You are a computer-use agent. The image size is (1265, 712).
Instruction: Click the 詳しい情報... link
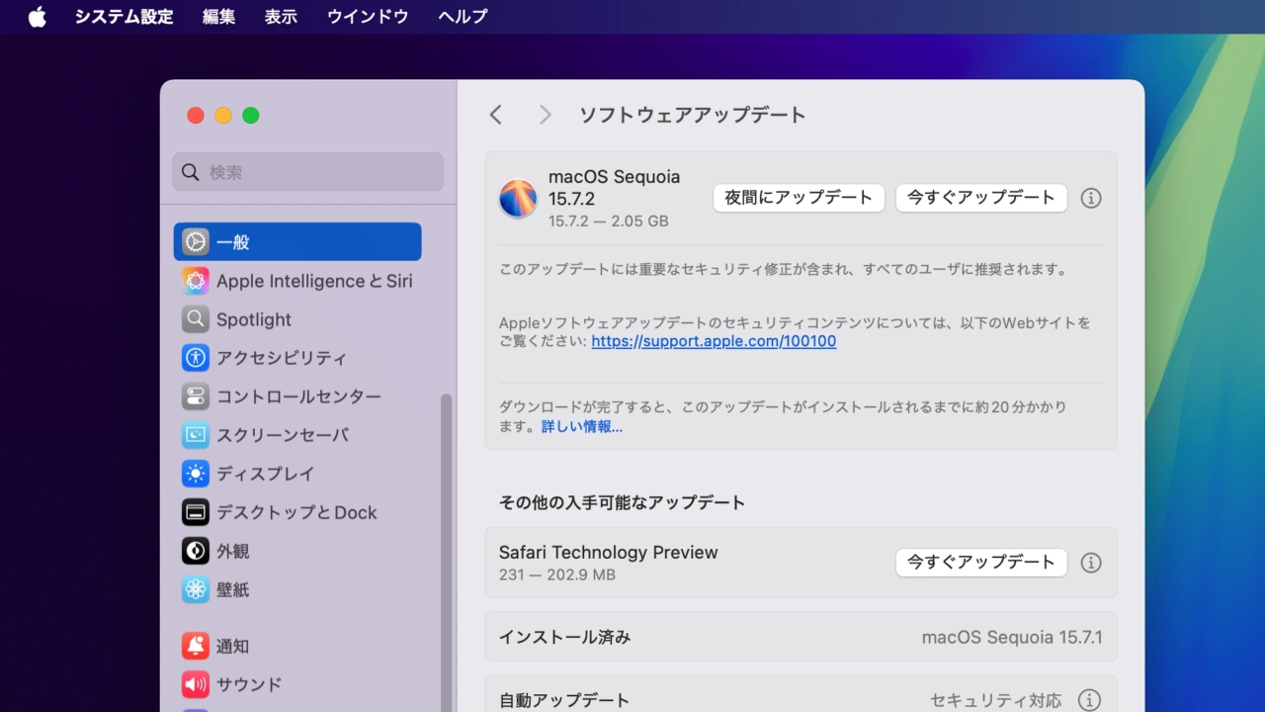coord(581,427)
